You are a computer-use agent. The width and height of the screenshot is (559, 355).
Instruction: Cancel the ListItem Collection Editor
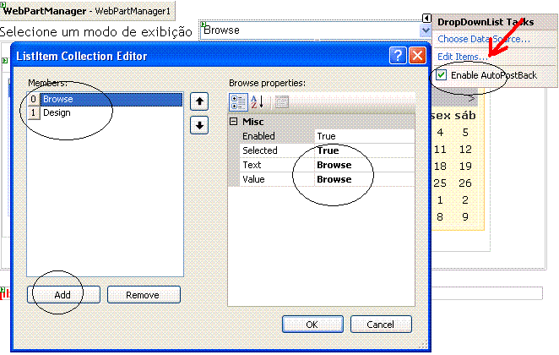[380, 324]
